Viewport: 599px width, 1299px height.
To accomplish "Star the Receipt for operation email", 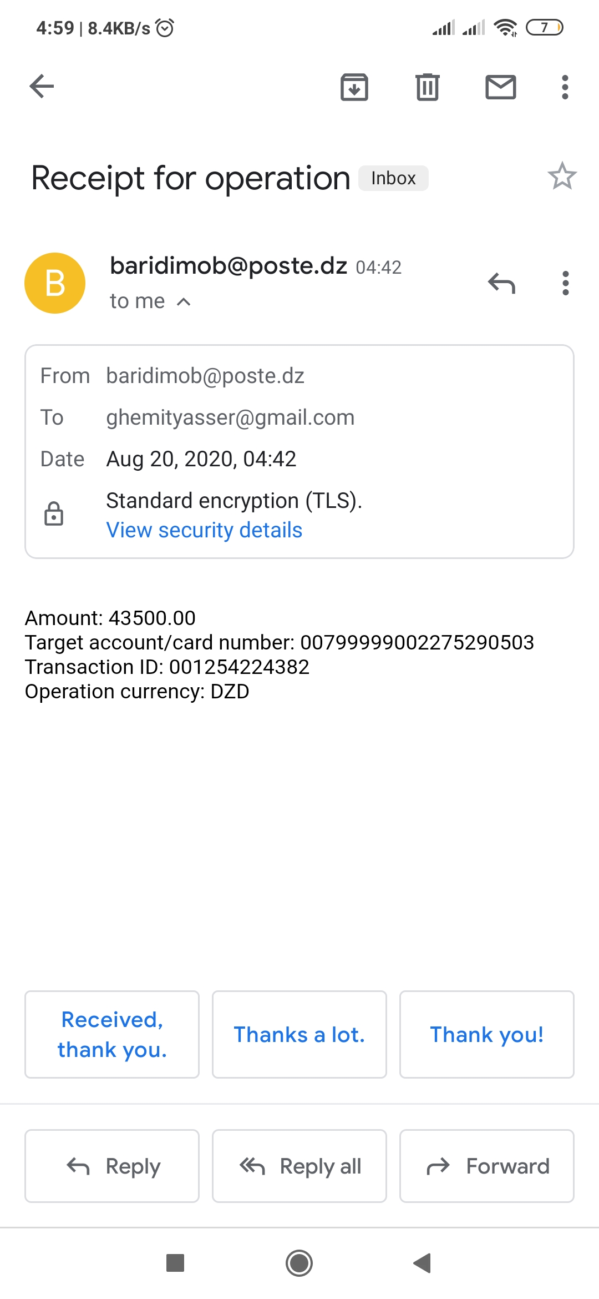I will pos(562,177).
